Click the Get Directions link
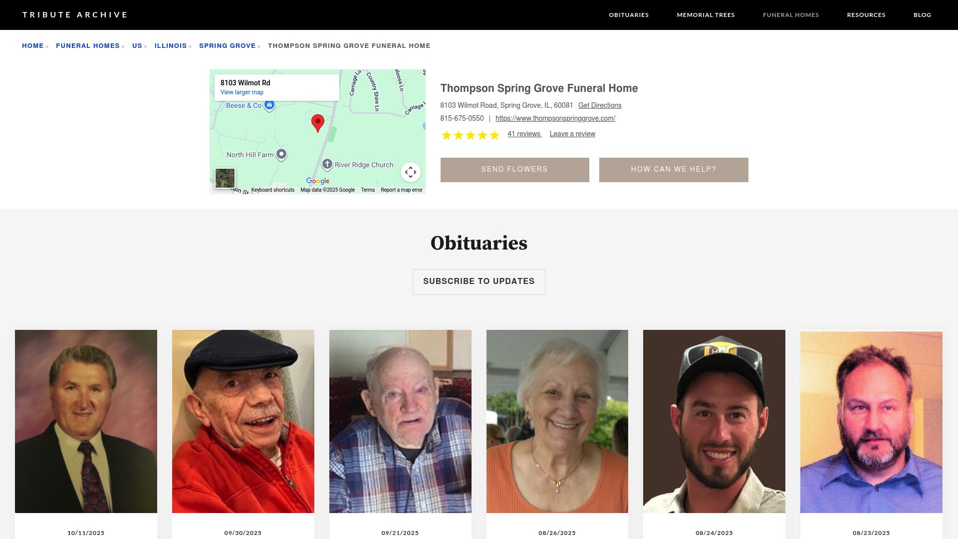The width and height of the screenshot is (958, 539). tap(600, 105)
